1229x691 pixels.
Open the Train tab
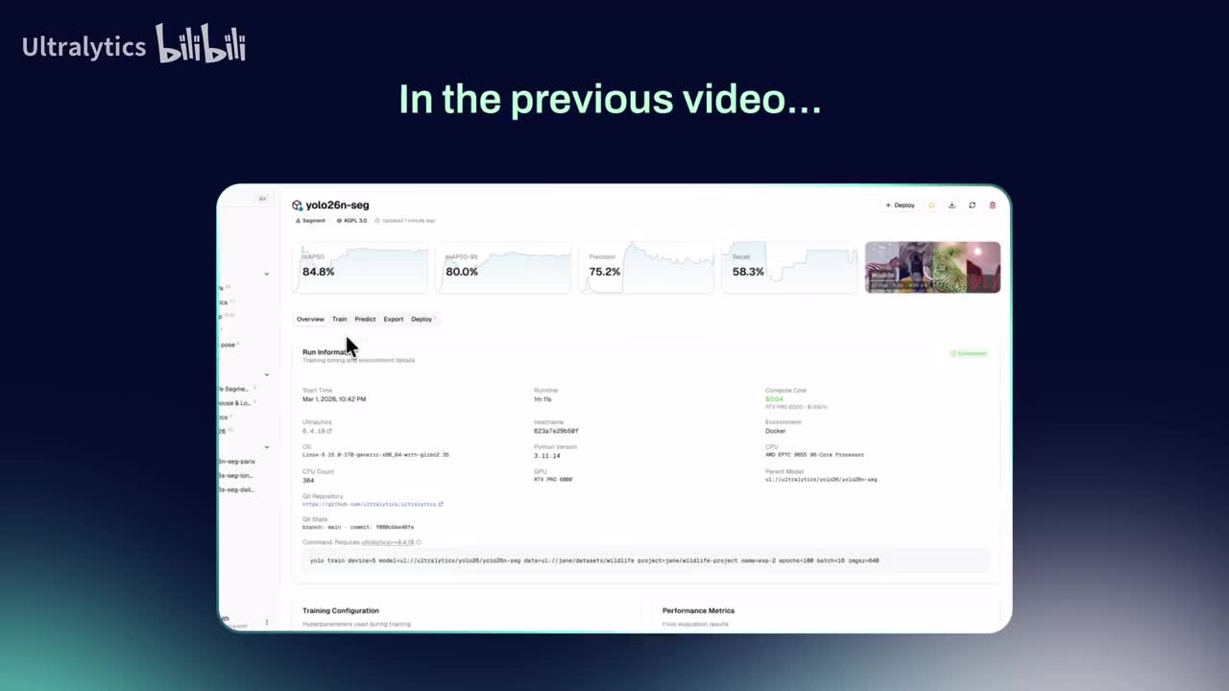tap(340, 319)
